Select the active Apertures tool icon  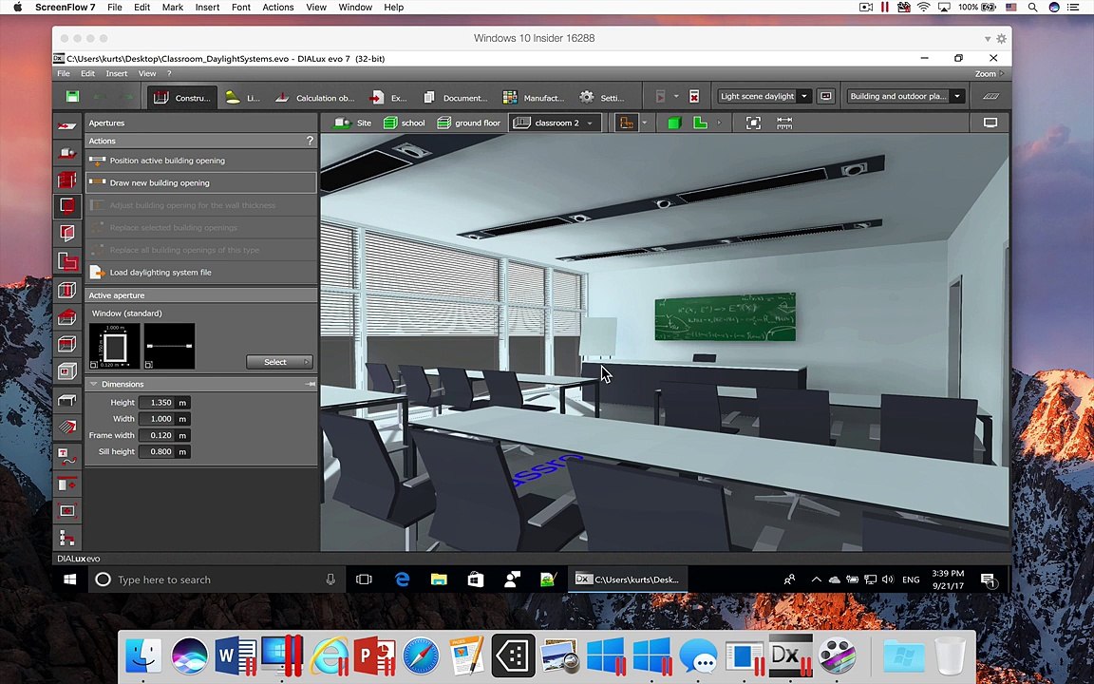(x=67, y=206)
